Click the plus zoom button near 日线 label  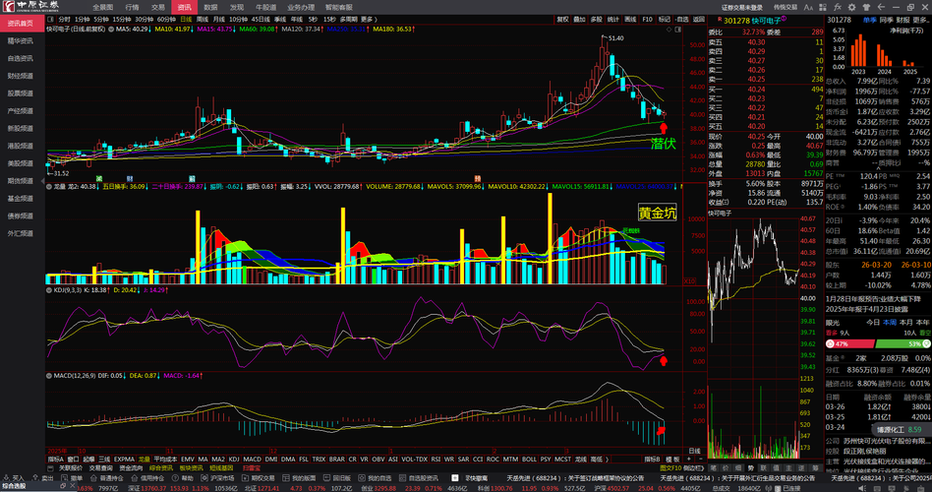coord(689,460)
